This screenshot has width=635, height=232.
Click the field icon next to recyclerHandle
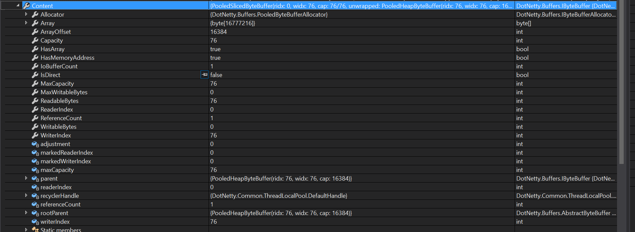click(x=35, y=195)
